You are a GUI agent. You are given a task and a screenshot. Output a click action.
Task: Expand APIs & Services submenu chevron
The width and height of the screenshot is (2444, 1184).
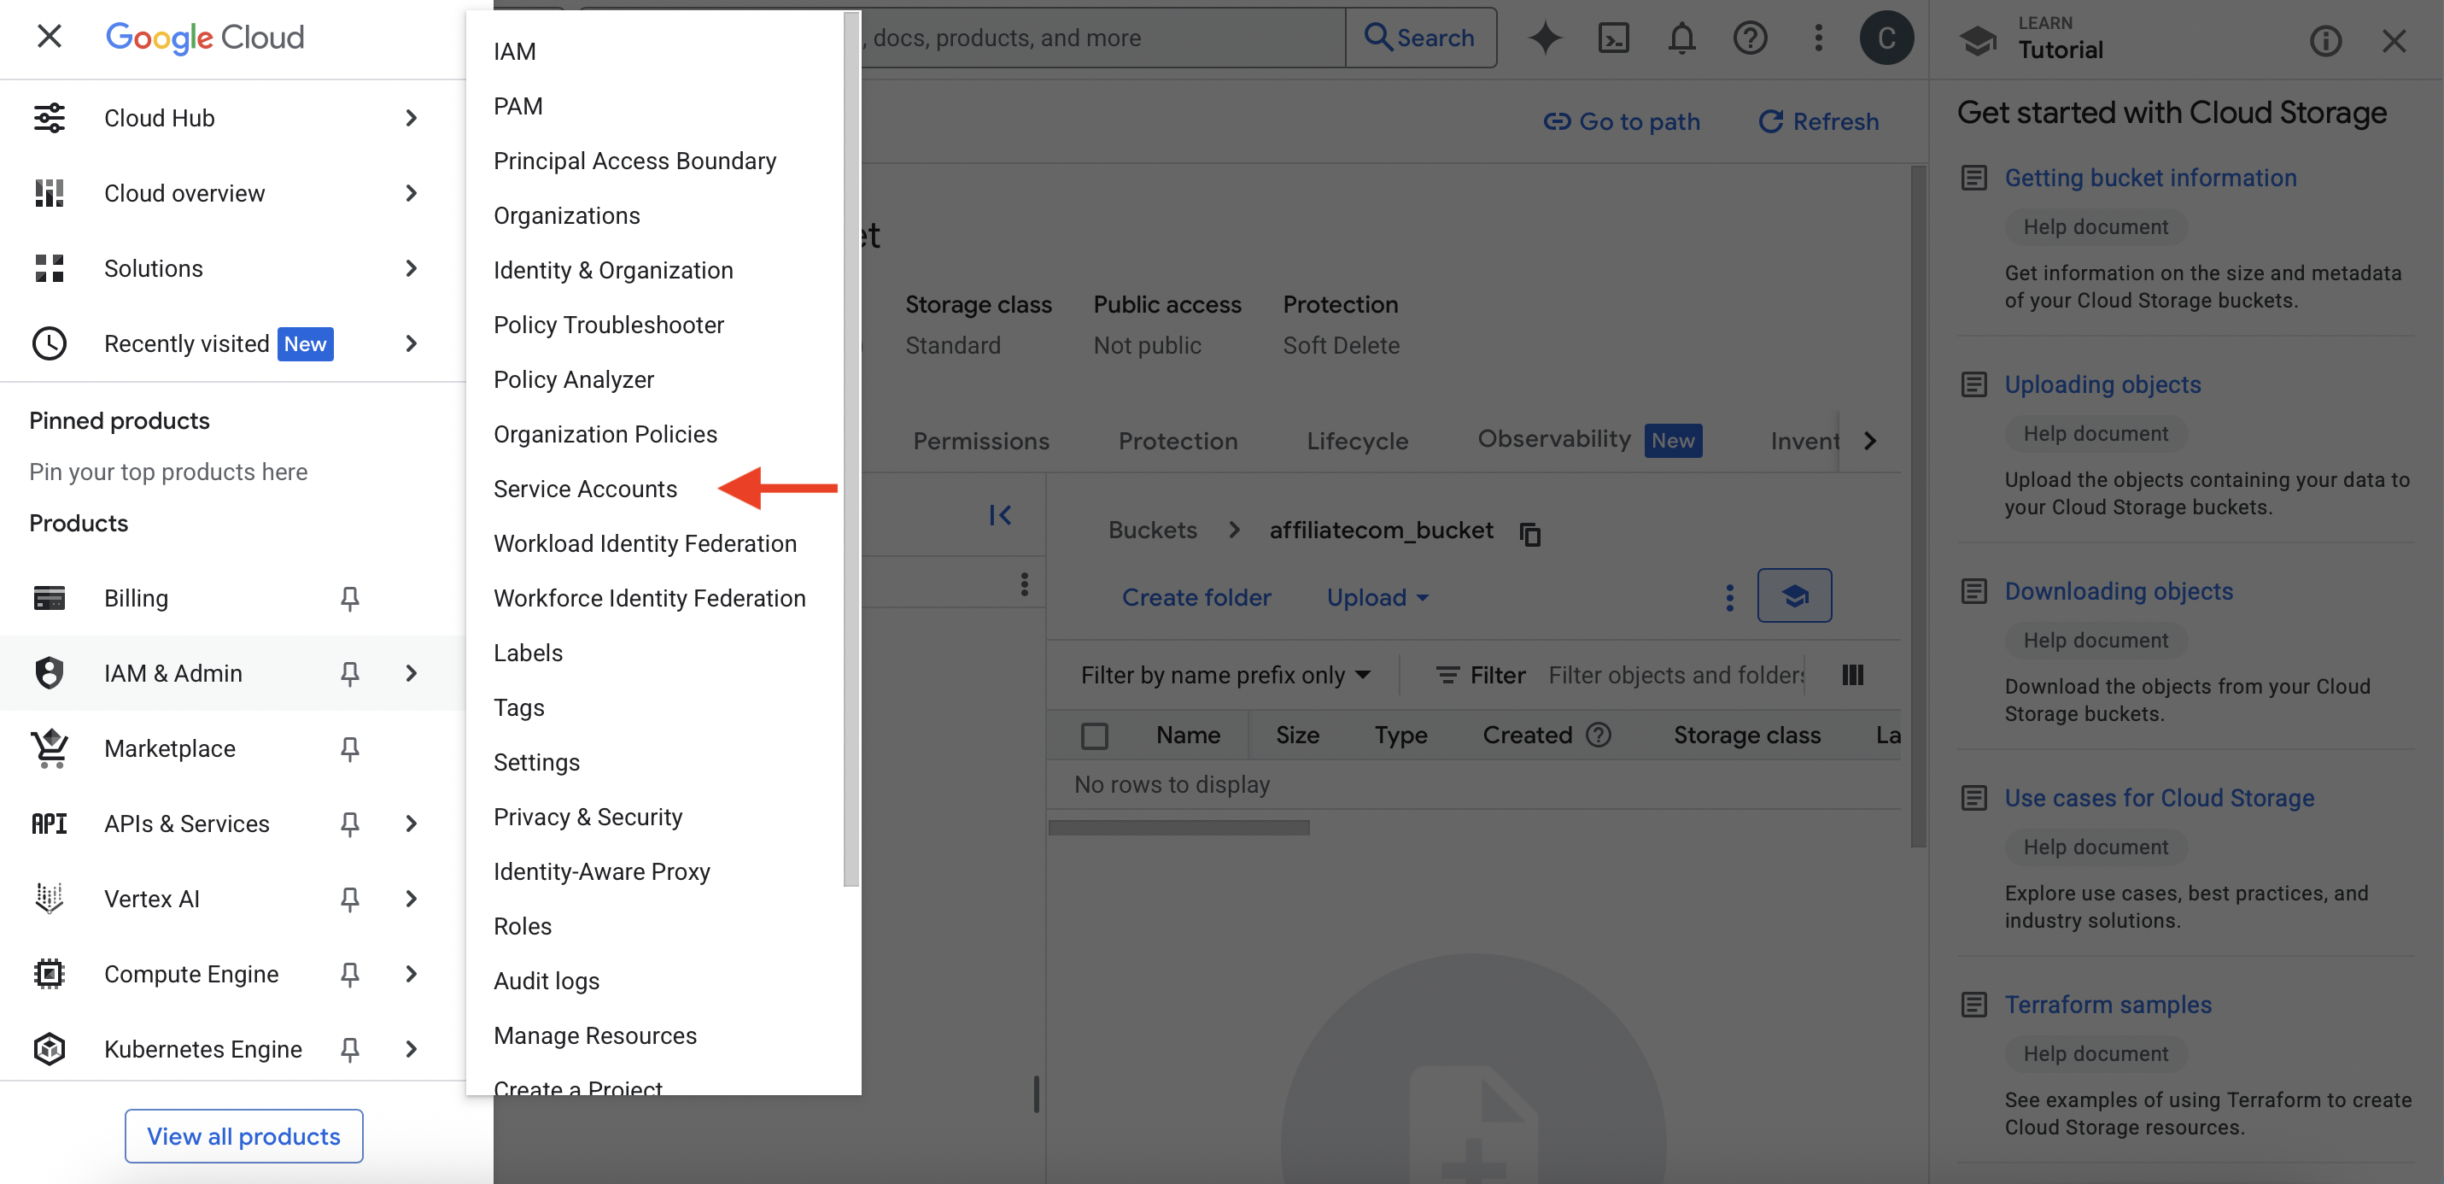tap(411, 824)
